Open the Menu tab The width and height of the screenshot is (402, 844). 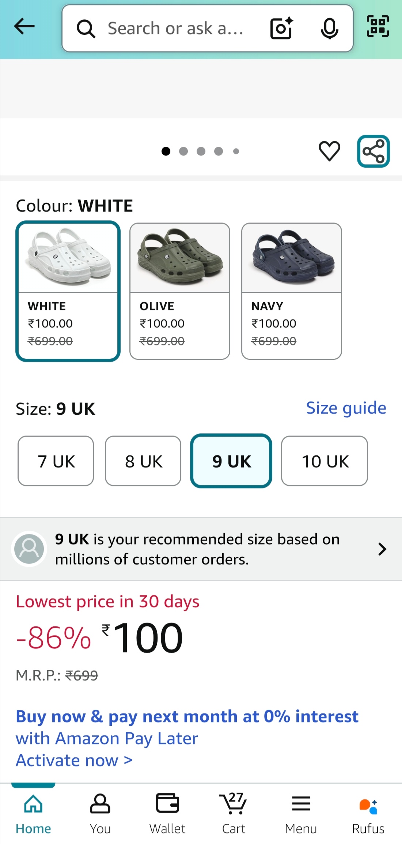pos(301,813)
